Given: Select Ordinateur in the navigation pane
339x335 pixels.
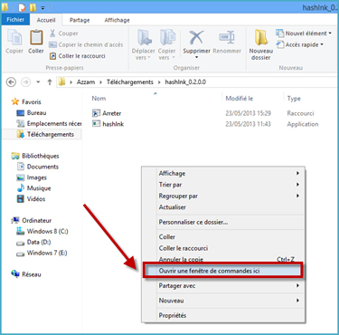Looking at the screenshot, I should point(32,220).
